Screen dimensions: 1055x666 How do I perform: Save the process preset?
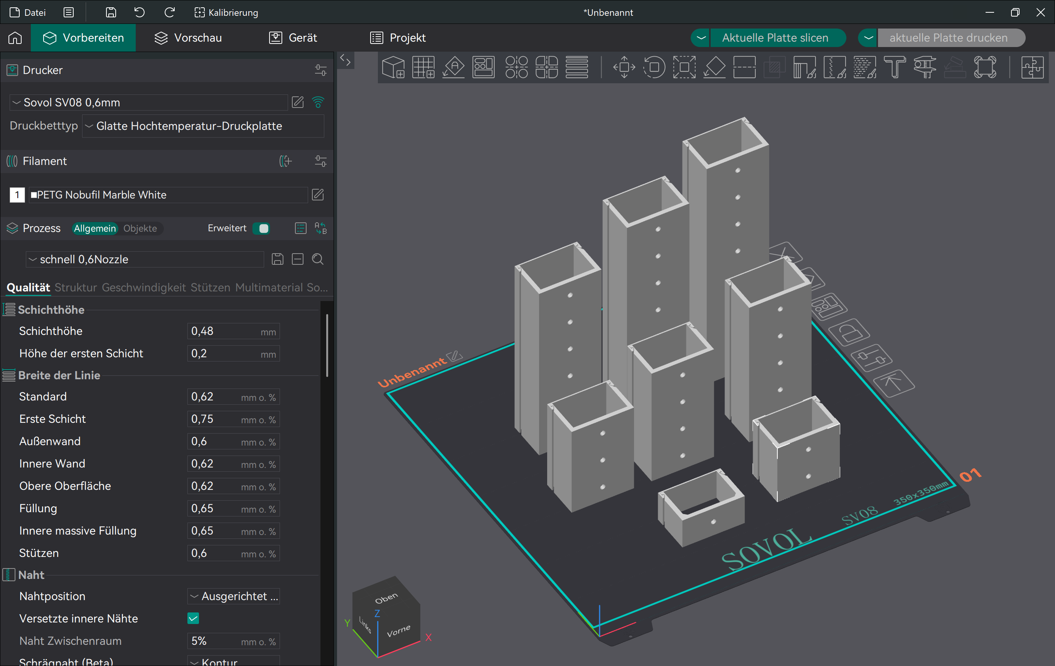[x=277, y=259]
